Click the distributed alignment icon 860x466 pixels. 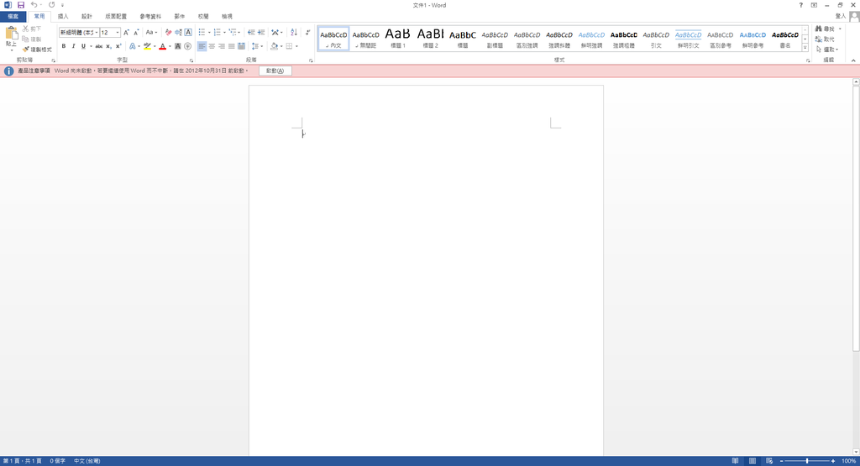point(241,46)
